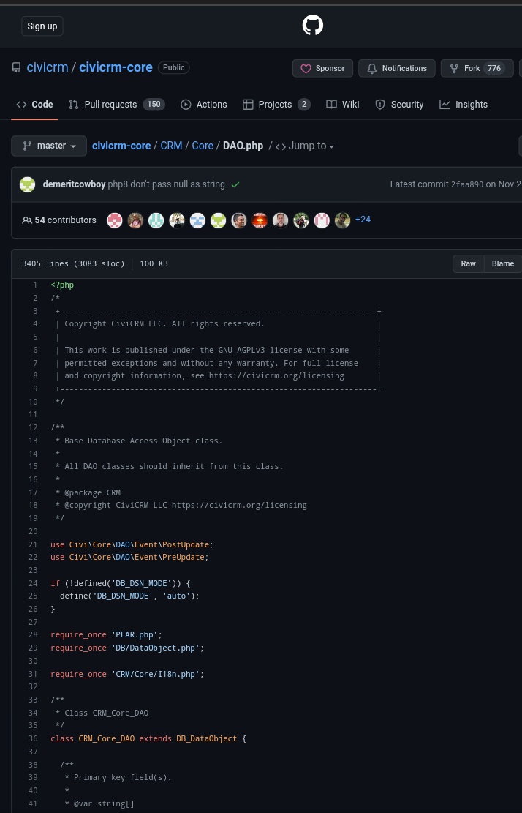Click the Sign up button
Image resolution: width=522 pixels, height=813 pixels.
click(42, 26)
